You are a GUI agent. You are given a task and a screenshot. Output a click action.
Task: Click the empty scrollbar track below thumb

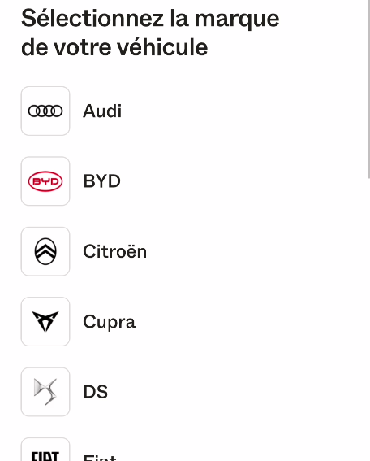click(x=368, y=320)
